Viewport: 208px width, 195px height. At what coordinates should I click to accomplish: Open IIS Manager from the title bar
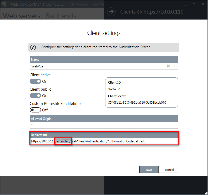pos(81,4)
